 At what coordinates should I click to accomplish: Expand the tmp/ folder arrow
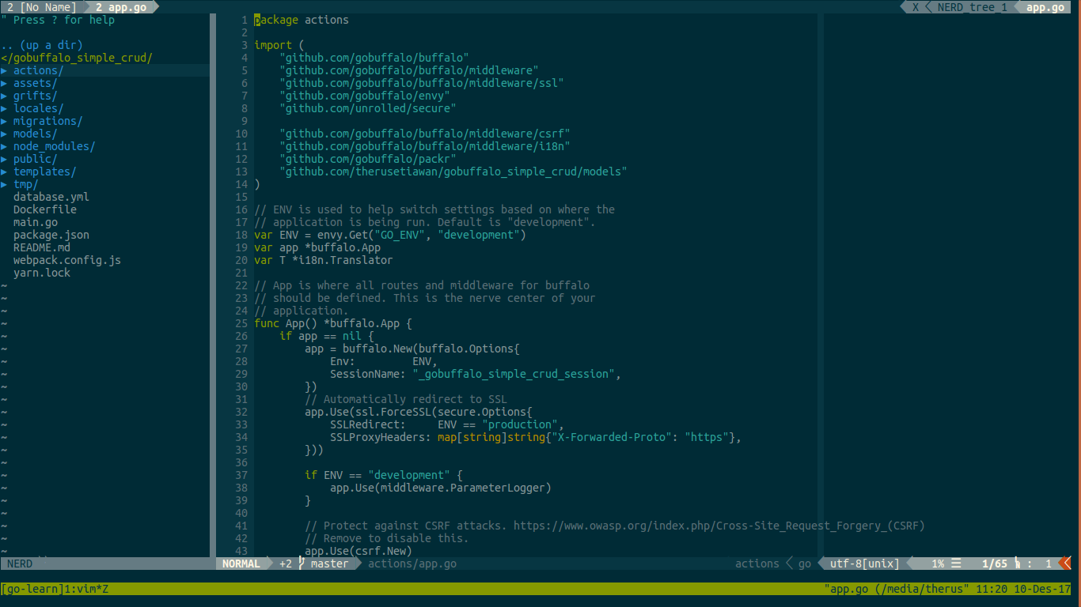pyautogui.click(x=4, y=184)
